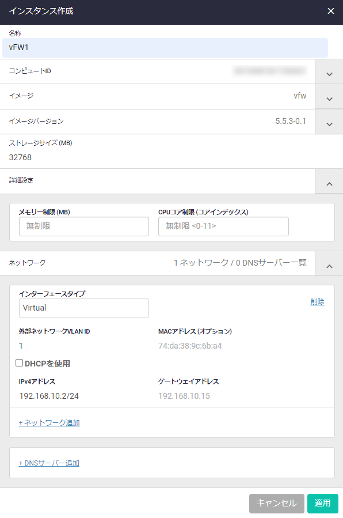
Task: Click the 名称 field containing vFW1
Action: (165, 48)
